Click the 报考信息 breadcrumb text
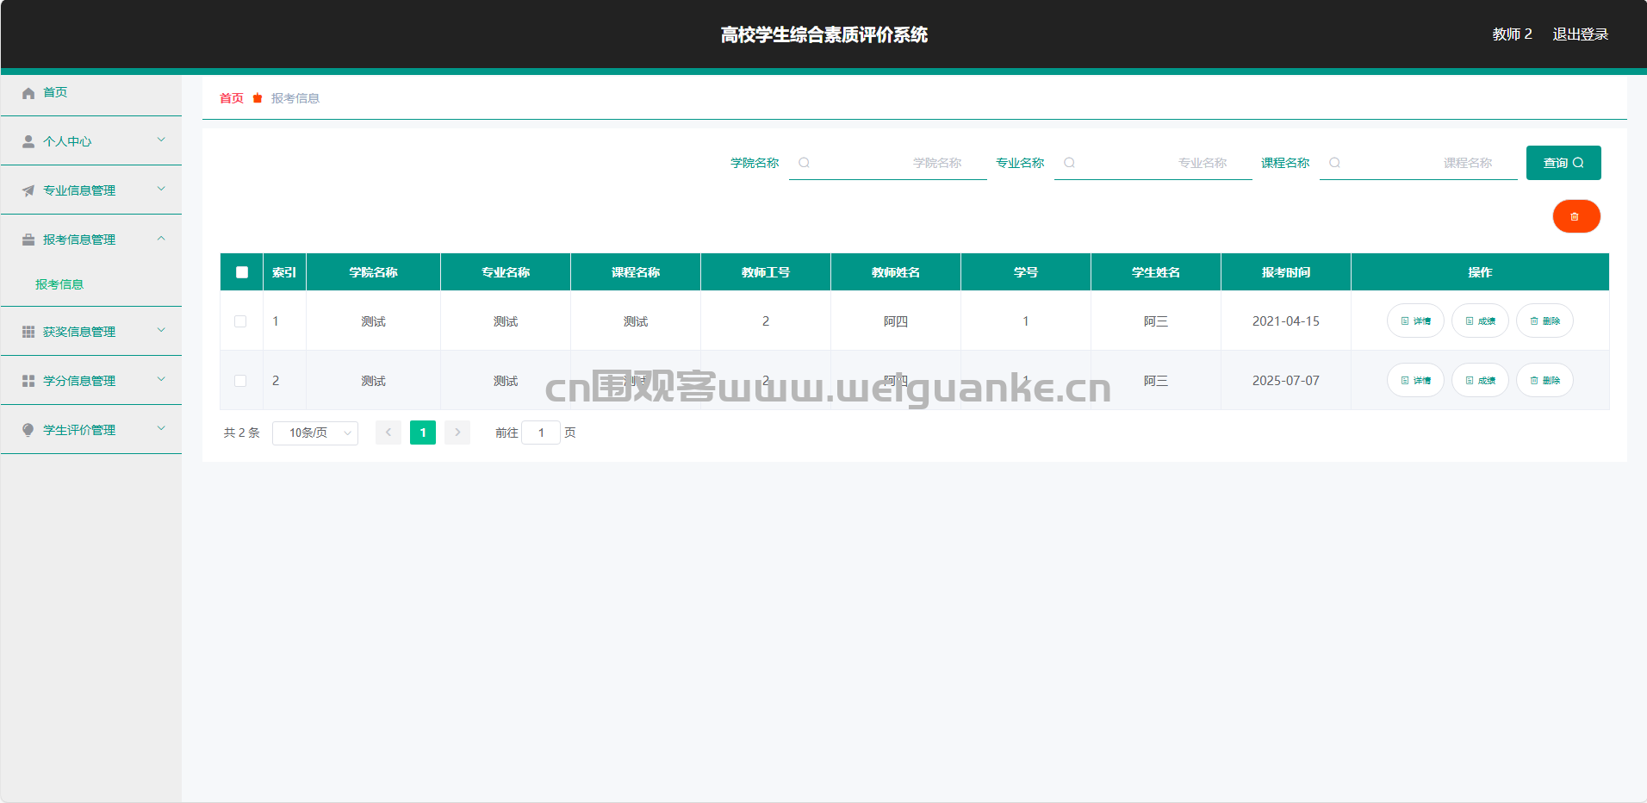 pyautogui.click(x=295, y=98)
